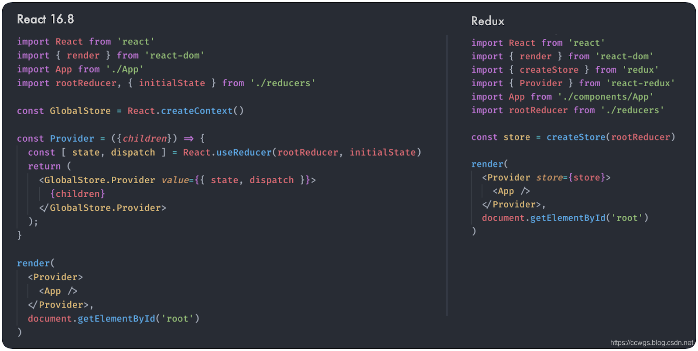Click "createStore" in the Redux import line
Image resolution: width=698 pixels, height=351 pixels.
tap(549, 70)
